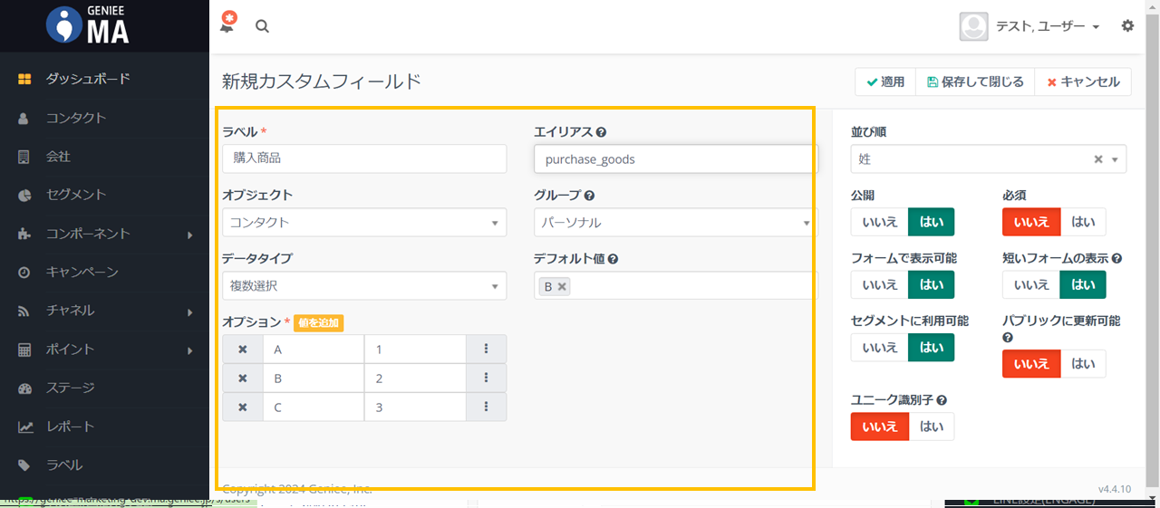
Task: Open 会社 in the sidebar
Action: pos(58,157)
